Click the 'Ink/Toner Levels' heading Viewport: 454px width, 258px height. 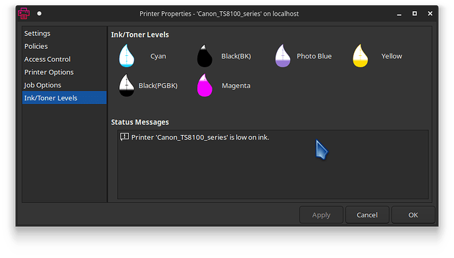[140, 35]
